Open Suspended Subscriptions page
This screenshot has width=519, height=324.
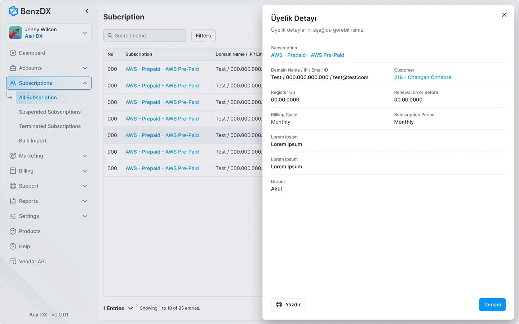50,112
